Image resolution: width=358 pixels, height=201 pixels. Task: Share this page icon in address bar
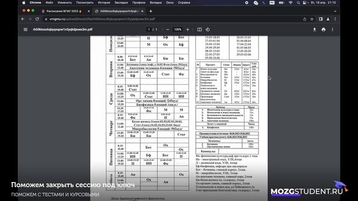click(x=304, y=19)
